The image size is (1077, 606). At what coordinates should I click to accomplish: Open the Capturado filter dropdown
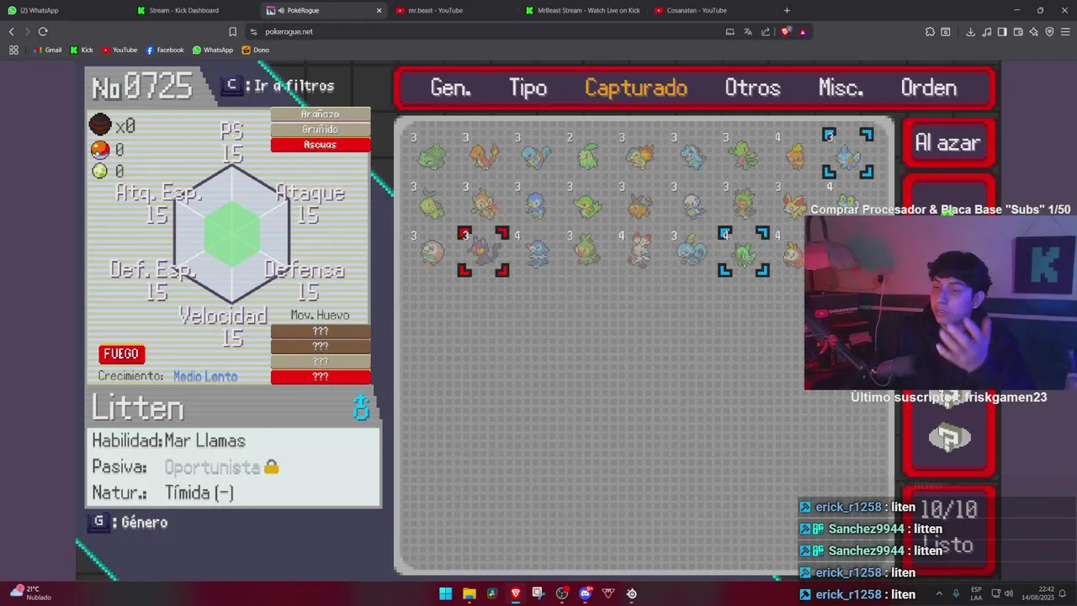636,88
